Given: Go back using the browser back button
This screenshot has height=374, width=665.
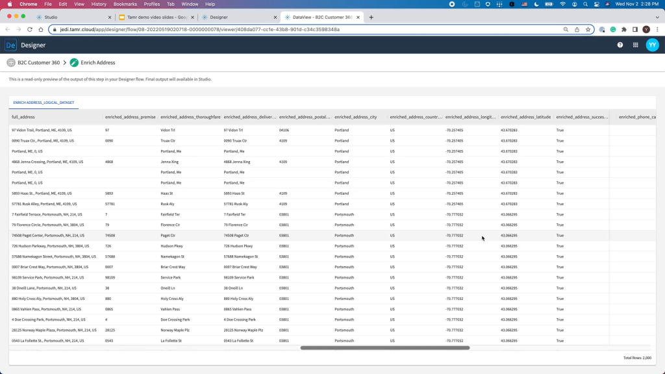Looking at the screenshot, I should (7, 29).
